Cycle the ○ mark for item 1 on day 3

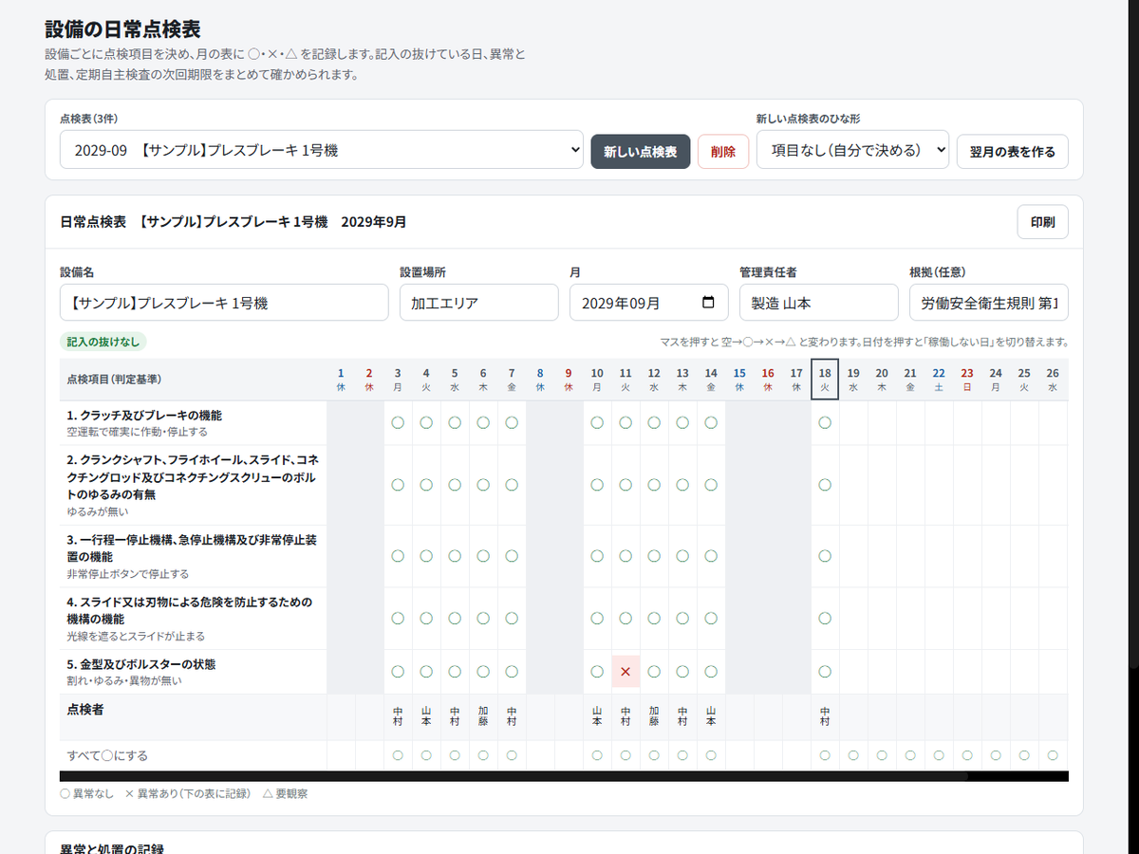point(398,422)
